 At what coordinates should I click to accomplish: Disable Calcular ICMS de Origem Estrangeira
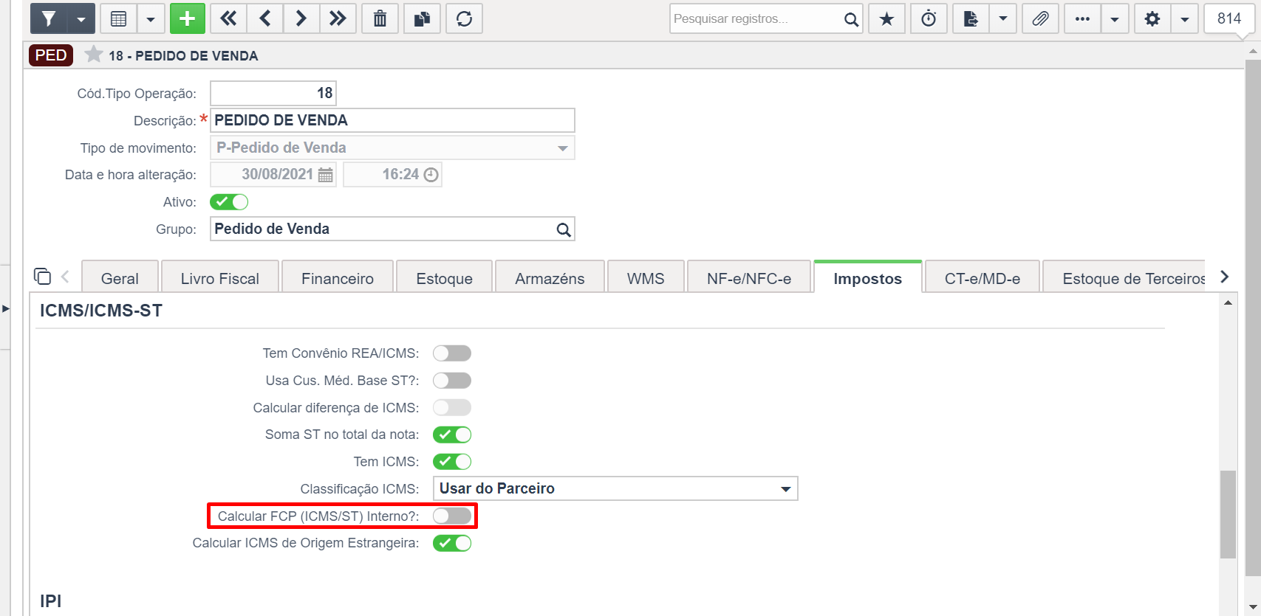pyautogui.click(x=452, y=543)
